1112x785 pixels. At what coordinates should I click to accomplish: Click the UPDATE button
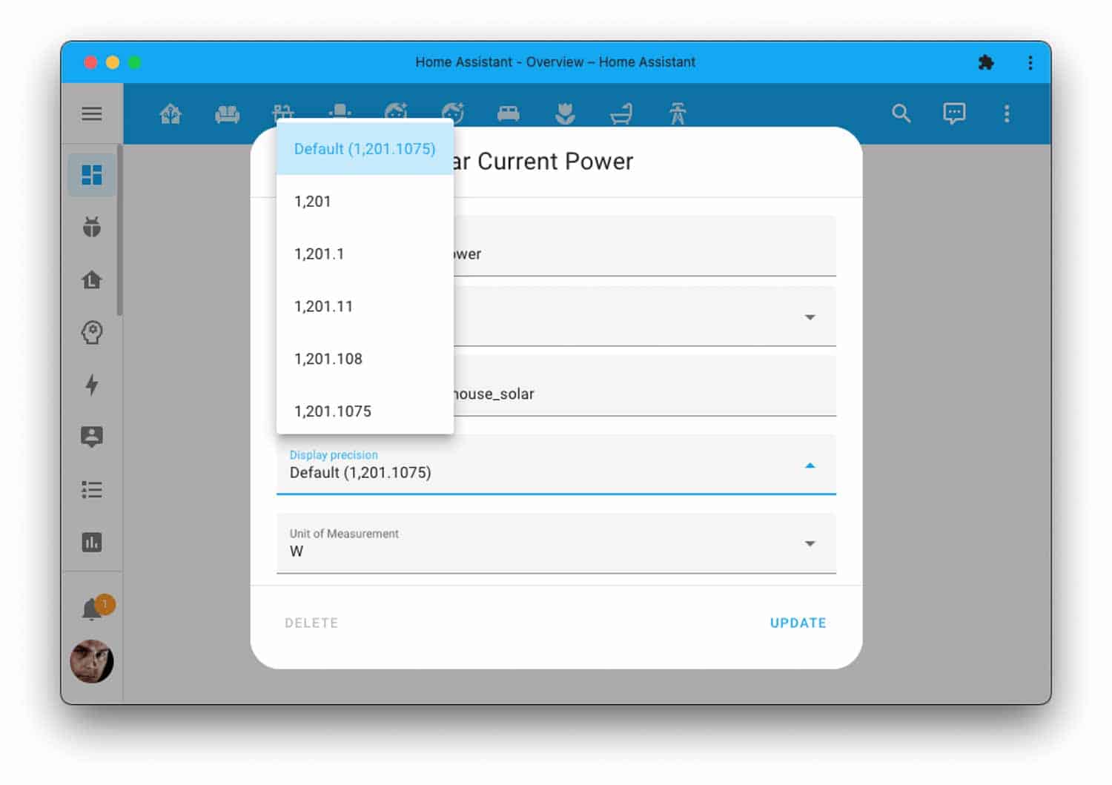point(798,623)
